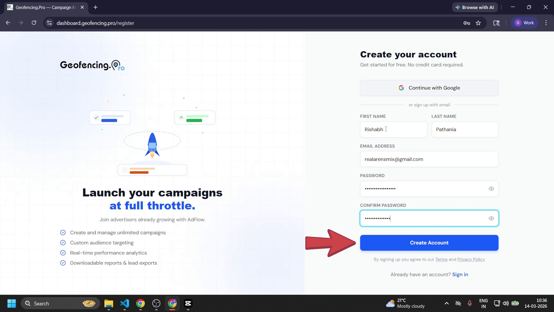This screenshot has width=554, height=312.
Task: Click the Create Account button
Action: (429, 243)
